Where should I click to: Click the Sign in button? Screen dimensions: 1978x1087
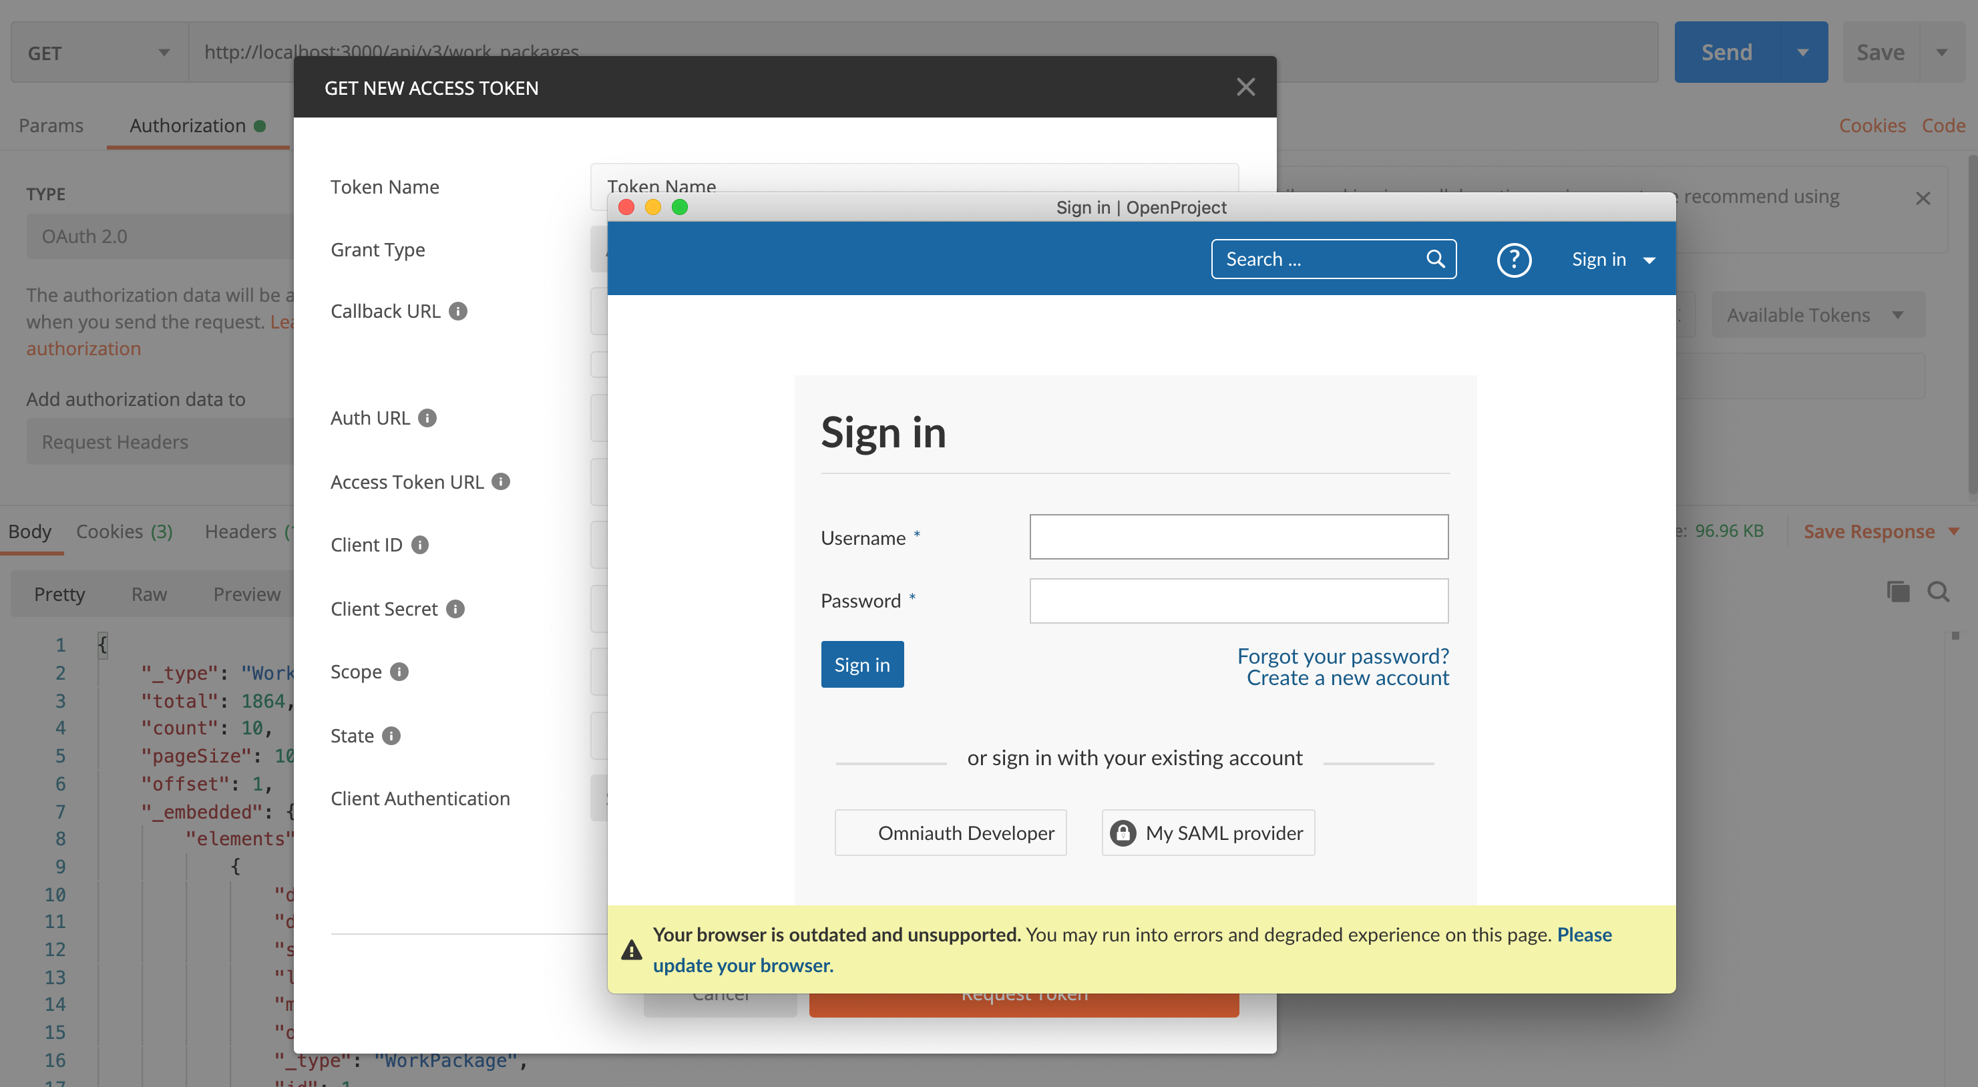pyautogui.click(x=862, y=662)
